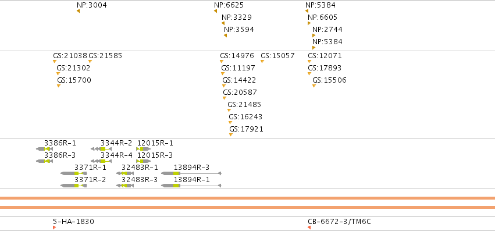Click the NP:5384 label above NP:6605
Screen dimensions: 495x231
click(320, 5)
